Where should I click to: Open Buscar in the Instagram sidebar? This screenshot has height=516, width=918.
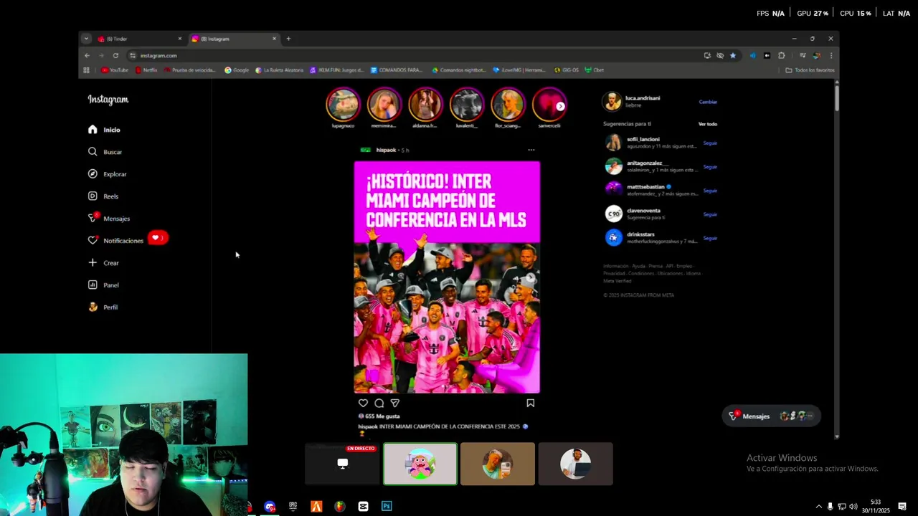[x=105, y=152]
